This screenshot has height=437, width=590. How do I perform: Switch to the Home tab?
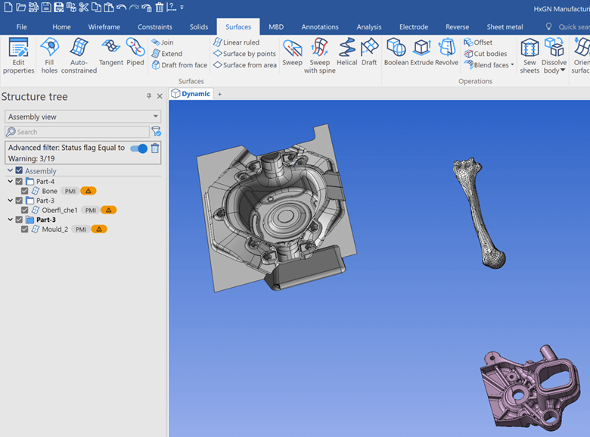(62, 27)
